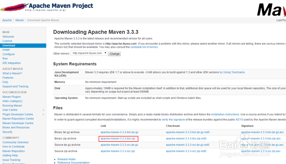Open Getting Help link

click(10, 155)
